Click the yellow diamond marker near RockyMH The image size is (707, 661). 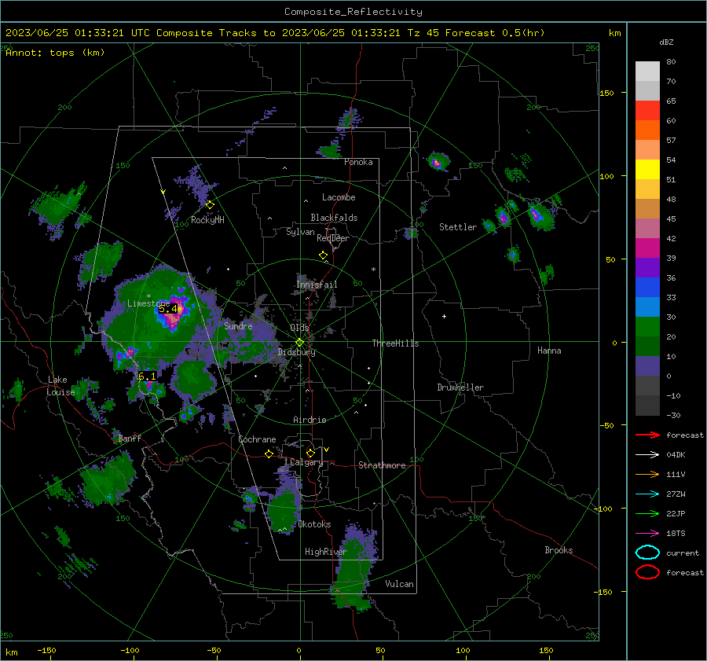(x=210, y=205)
